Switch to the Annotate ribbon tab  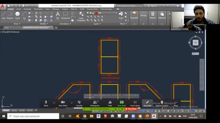27,9
